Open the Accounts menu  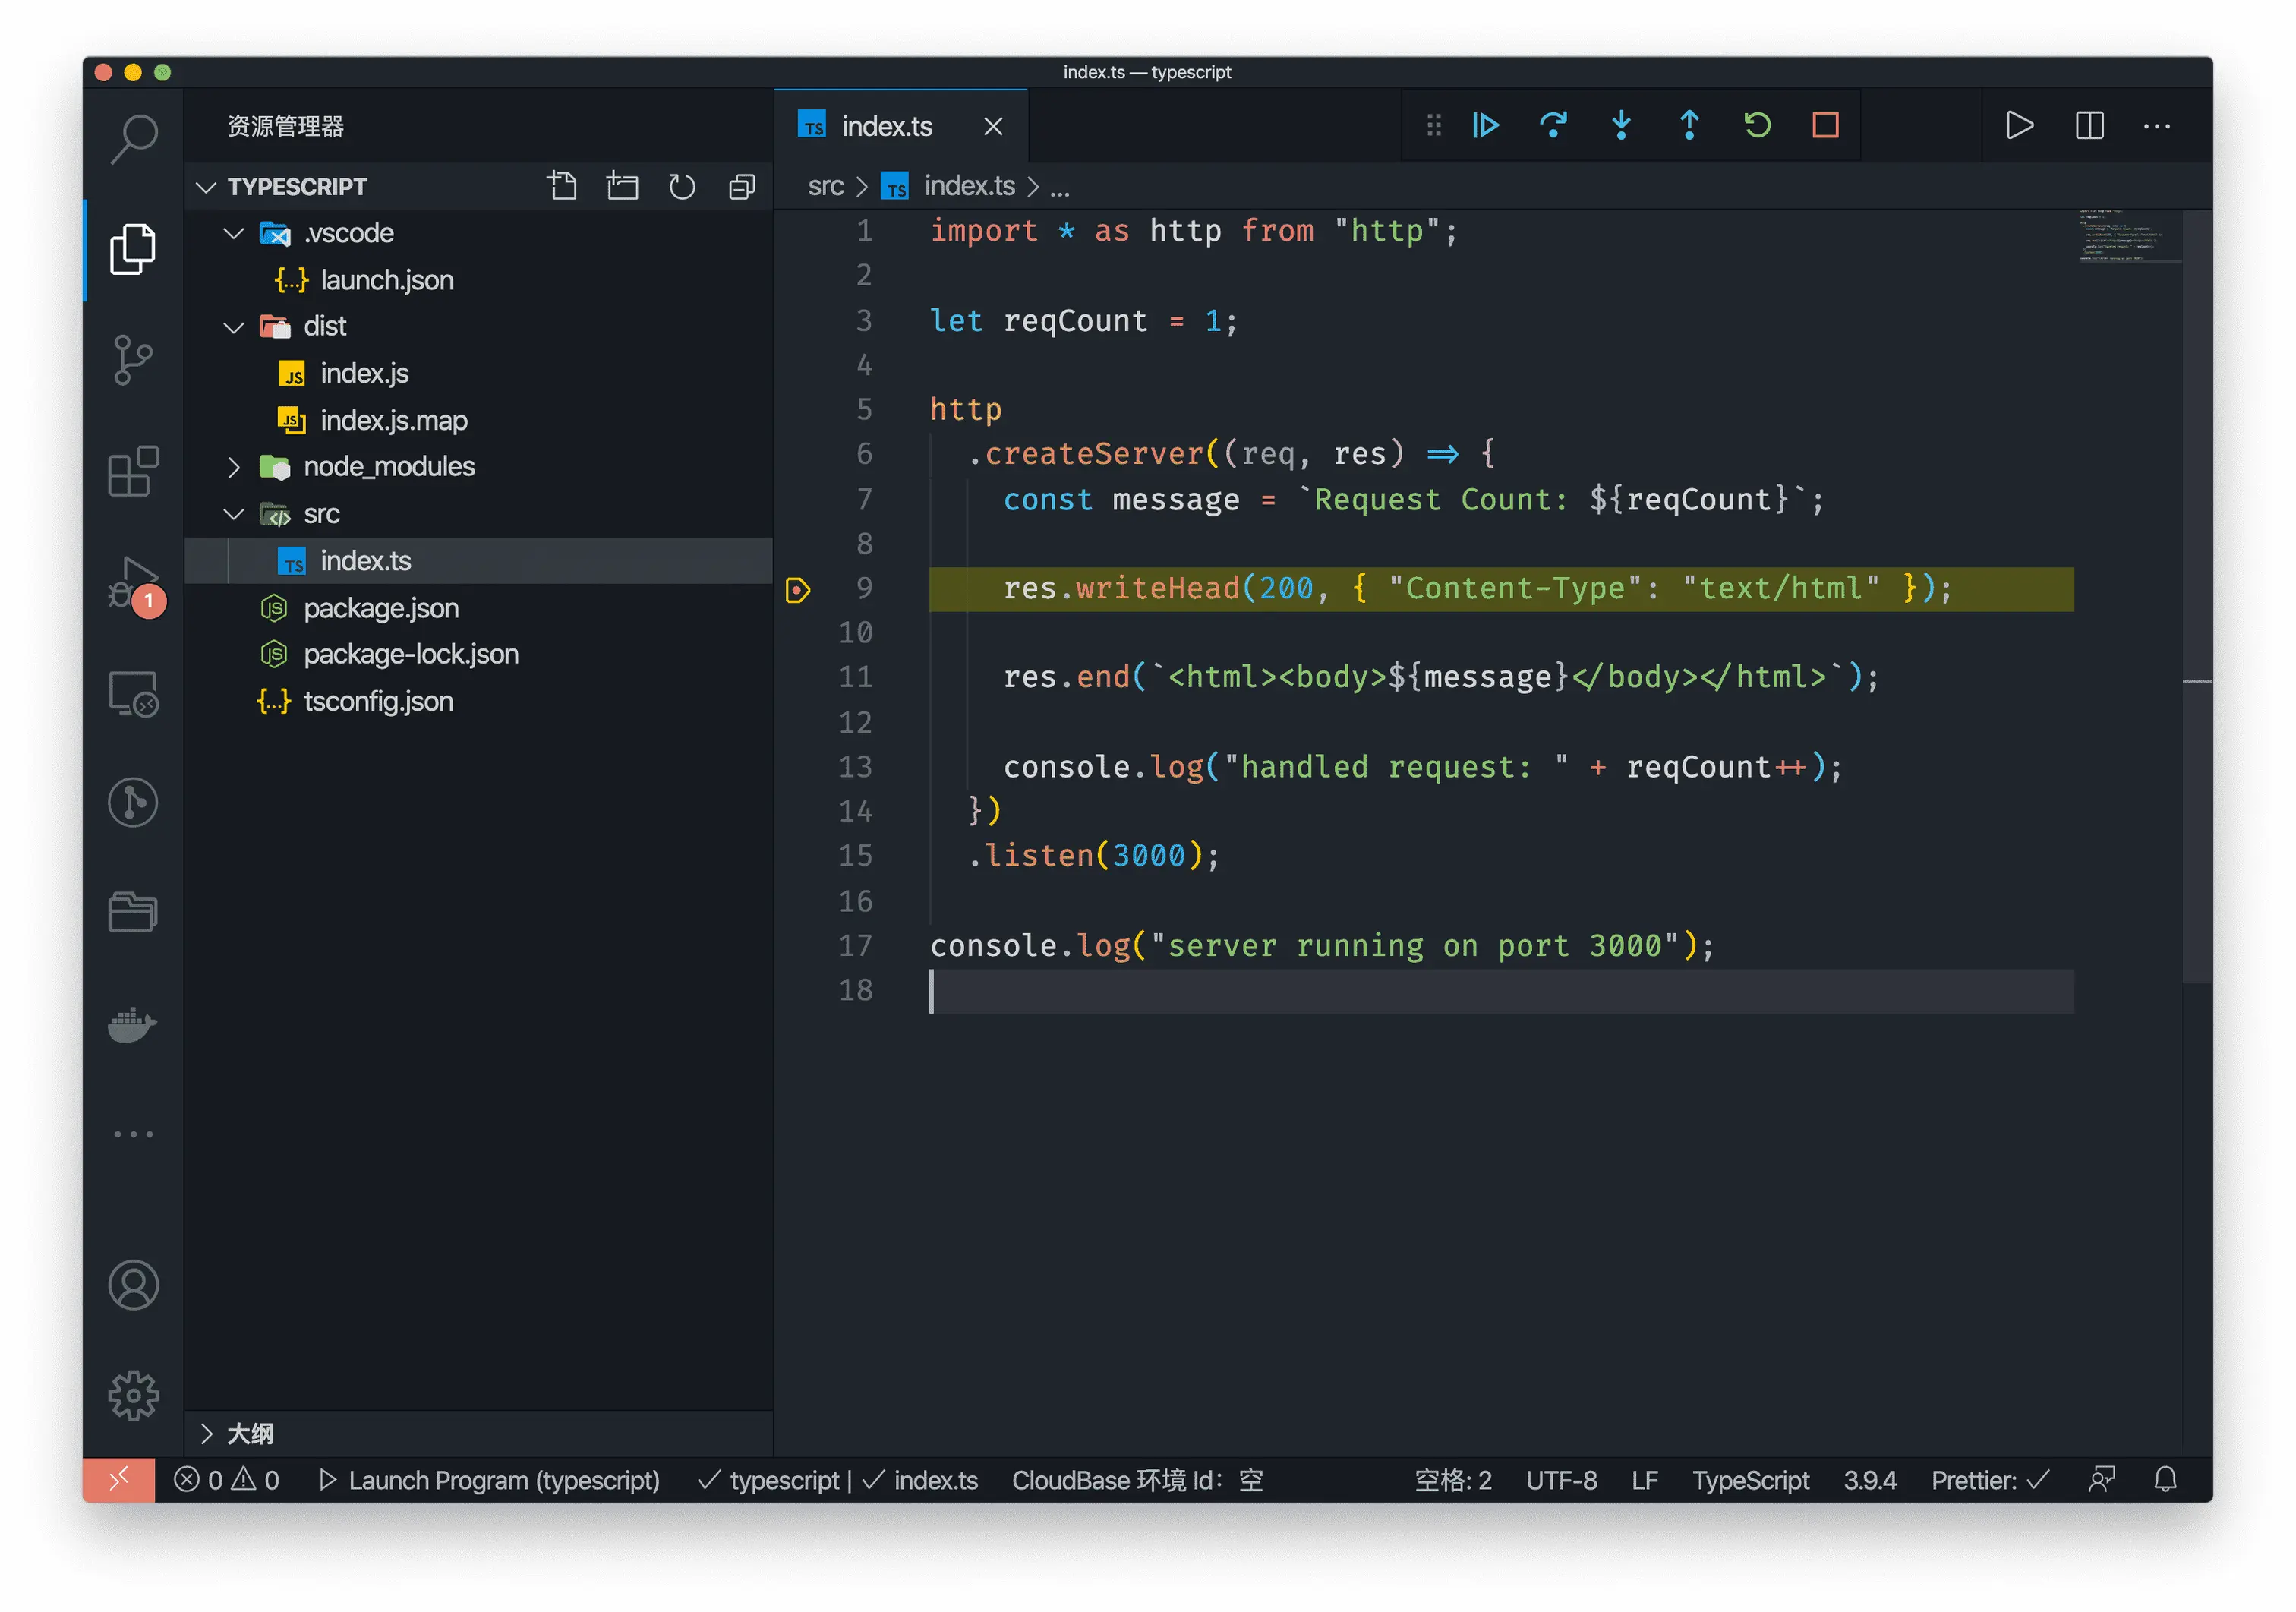pos(133,1285)
